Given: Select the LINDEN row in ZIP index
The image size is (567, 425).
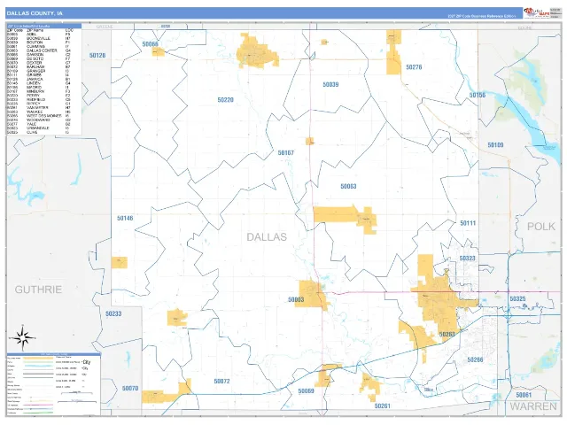Looking at the screenshot, I should (x=39, y=83).
